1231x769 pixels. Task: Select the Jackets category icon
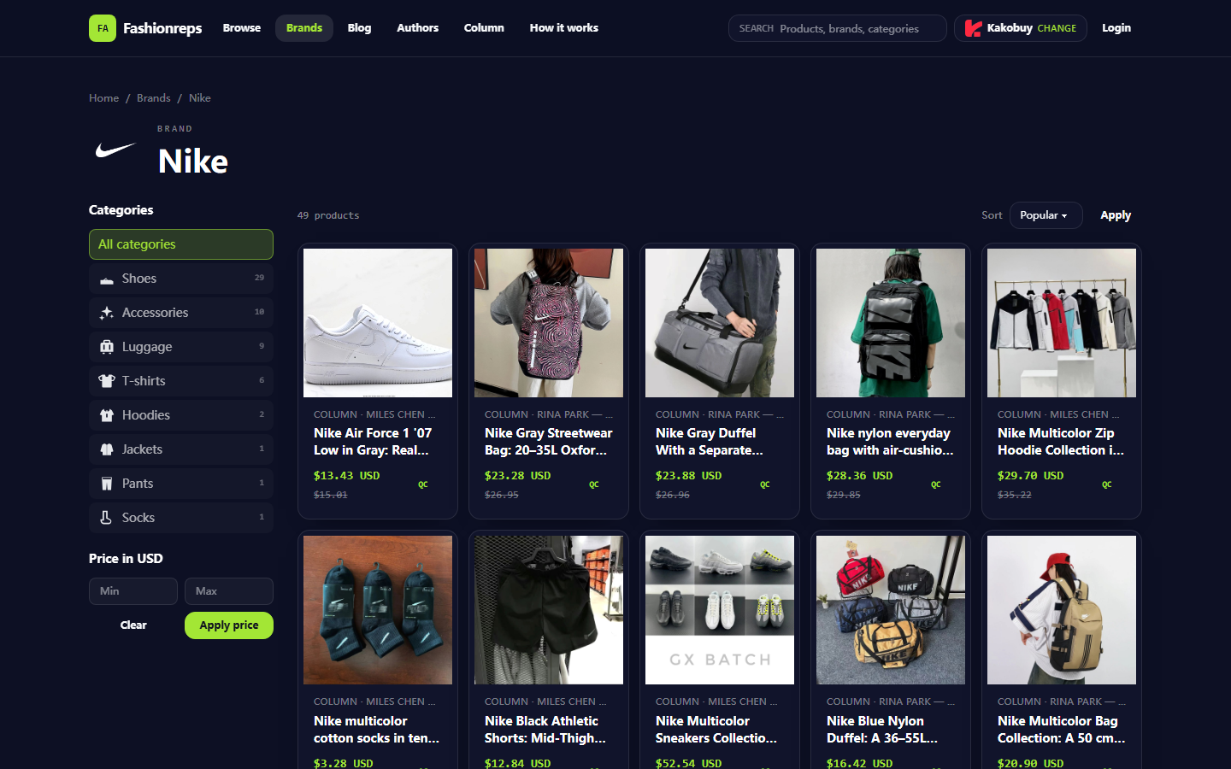[x=107, y=449]
